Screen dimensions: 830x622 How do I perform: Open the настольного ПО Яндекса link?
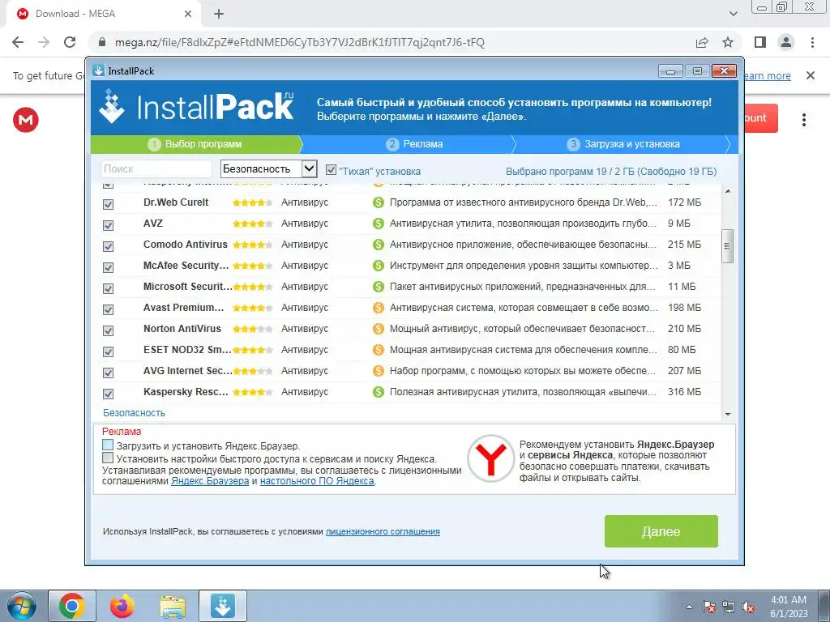point(317,481)
